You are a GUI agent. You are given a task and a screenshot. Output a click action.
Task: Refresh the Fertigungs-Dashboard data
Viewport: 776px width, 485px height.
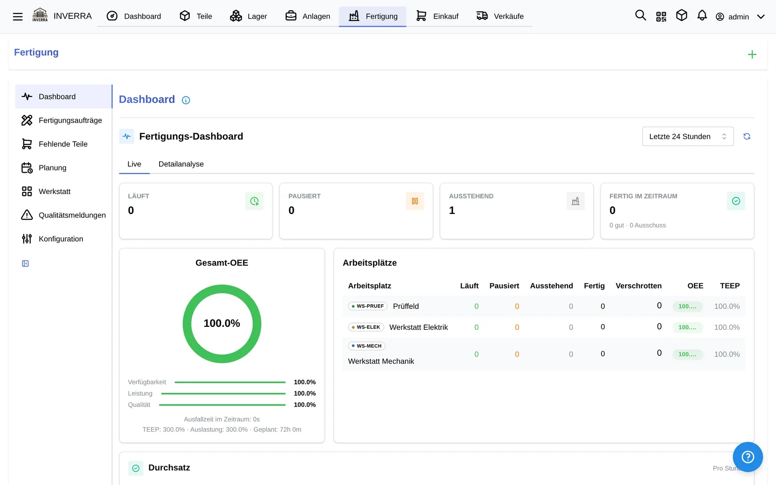coord(747,136)
